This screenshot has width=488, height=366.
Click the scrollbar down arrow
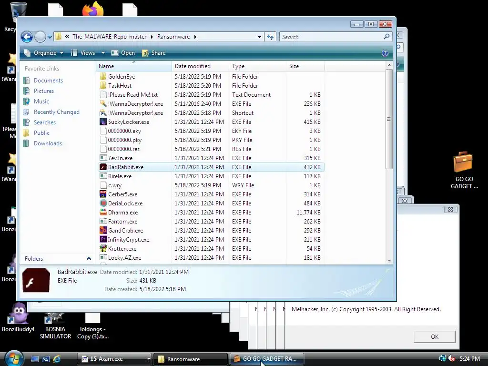coord(389,260)
